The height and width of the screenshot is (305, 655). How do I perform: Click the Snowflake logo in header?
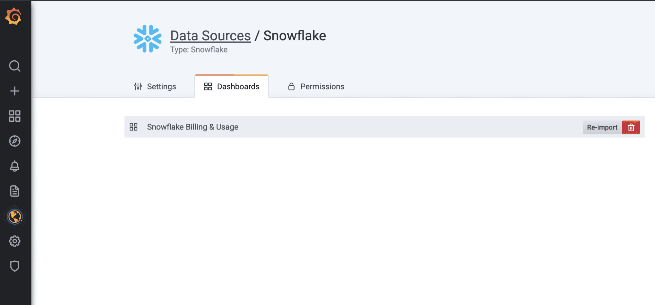click(147, 39)
